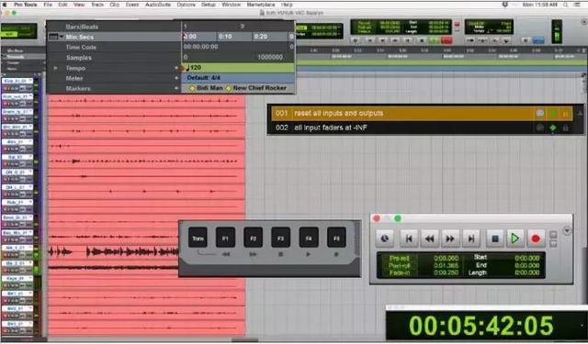Open the transport window options dropdown arrow
588x344 pixels.
pos(567,230)
